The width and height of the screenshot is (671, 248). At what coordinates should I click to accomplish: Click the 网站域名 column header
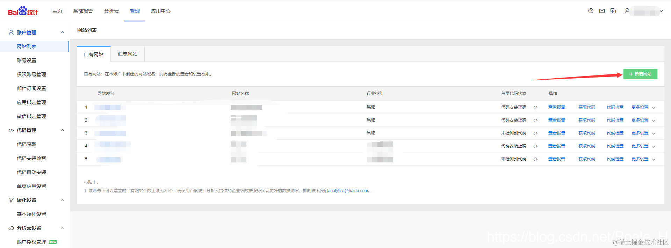coord(106,94)
